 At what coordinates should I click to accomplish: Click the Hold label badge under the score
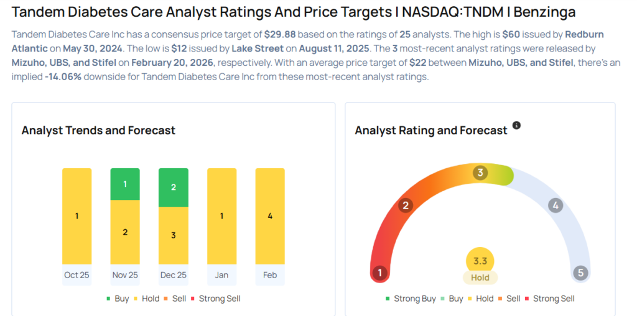click(x=480, y=278)
